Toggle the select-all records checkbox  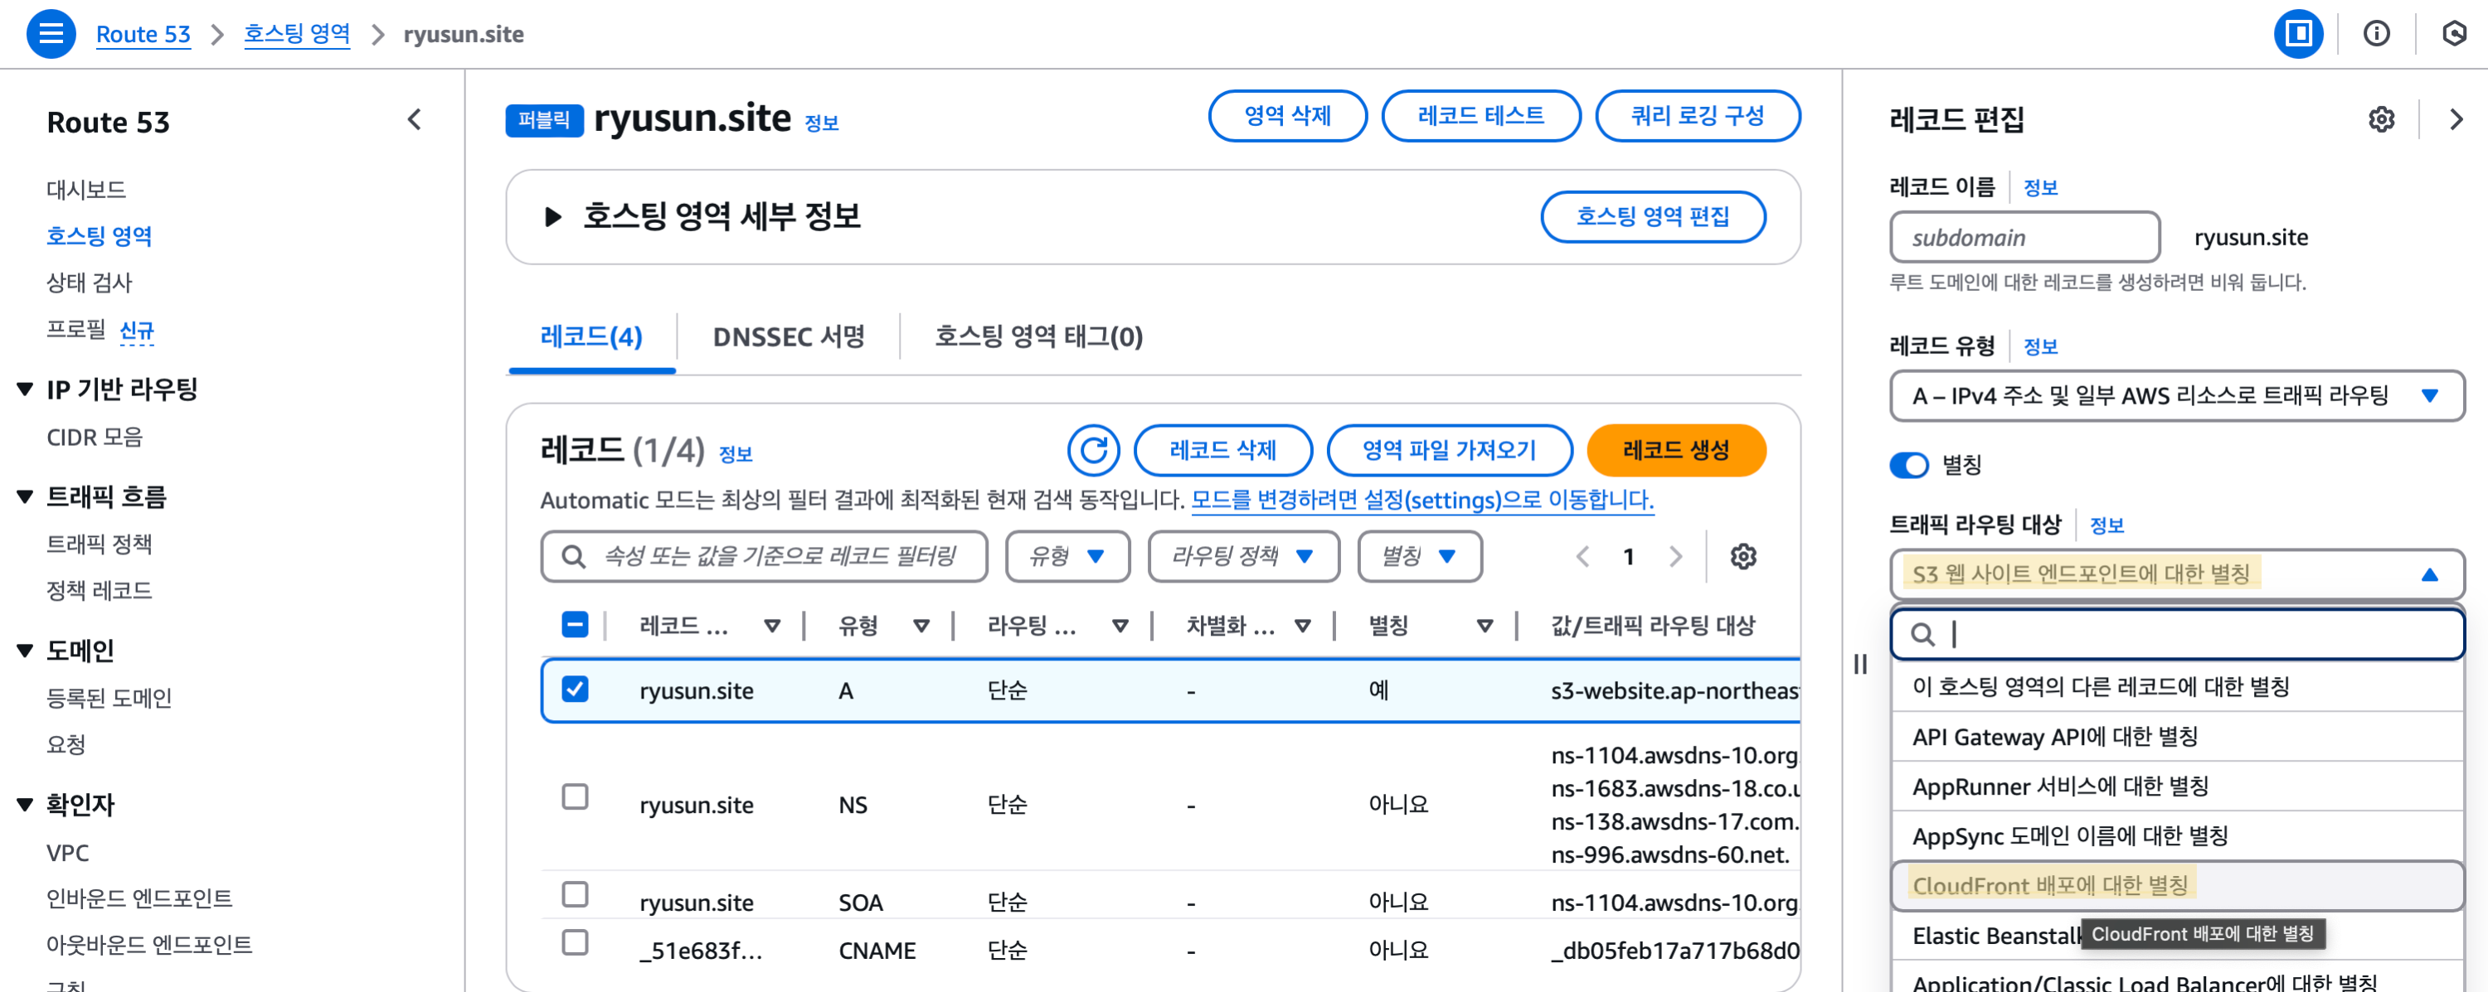point(575,624)
